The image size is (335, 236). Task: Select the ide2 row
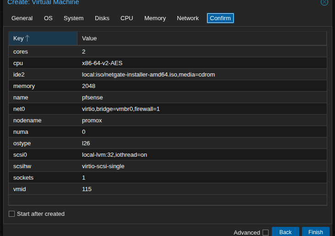pyautogui.click(x=167, y=74)
